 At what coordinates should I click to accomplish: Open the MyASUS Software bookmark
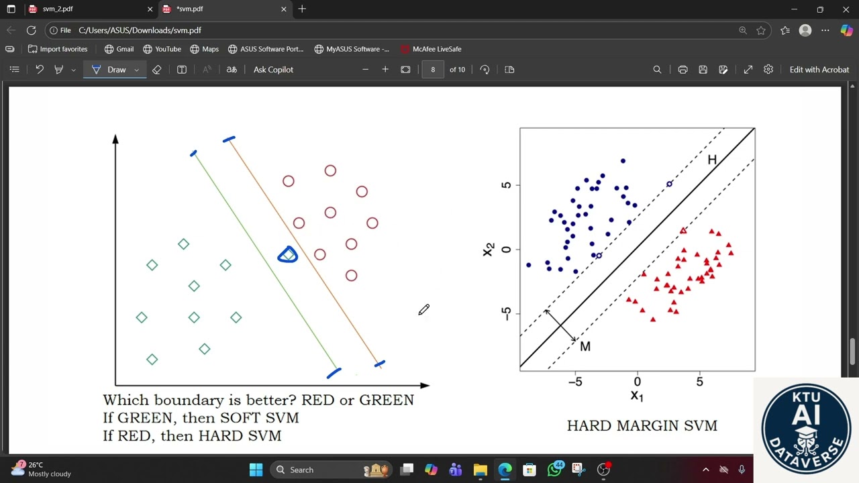coord(352,49)
